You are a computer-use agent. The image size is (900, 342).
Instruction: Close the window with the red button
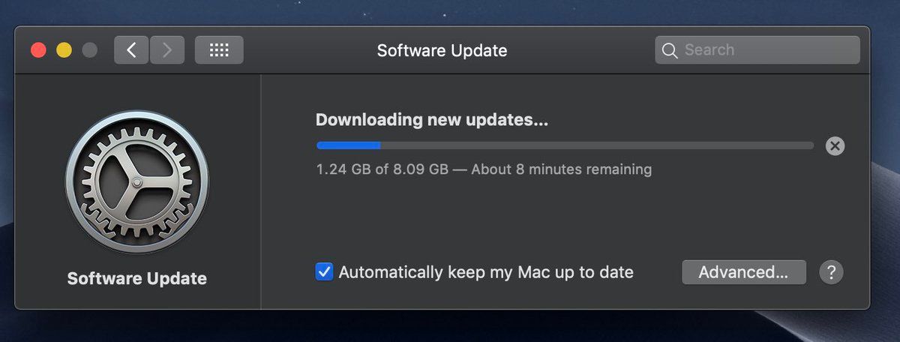(x=38, y=50)
